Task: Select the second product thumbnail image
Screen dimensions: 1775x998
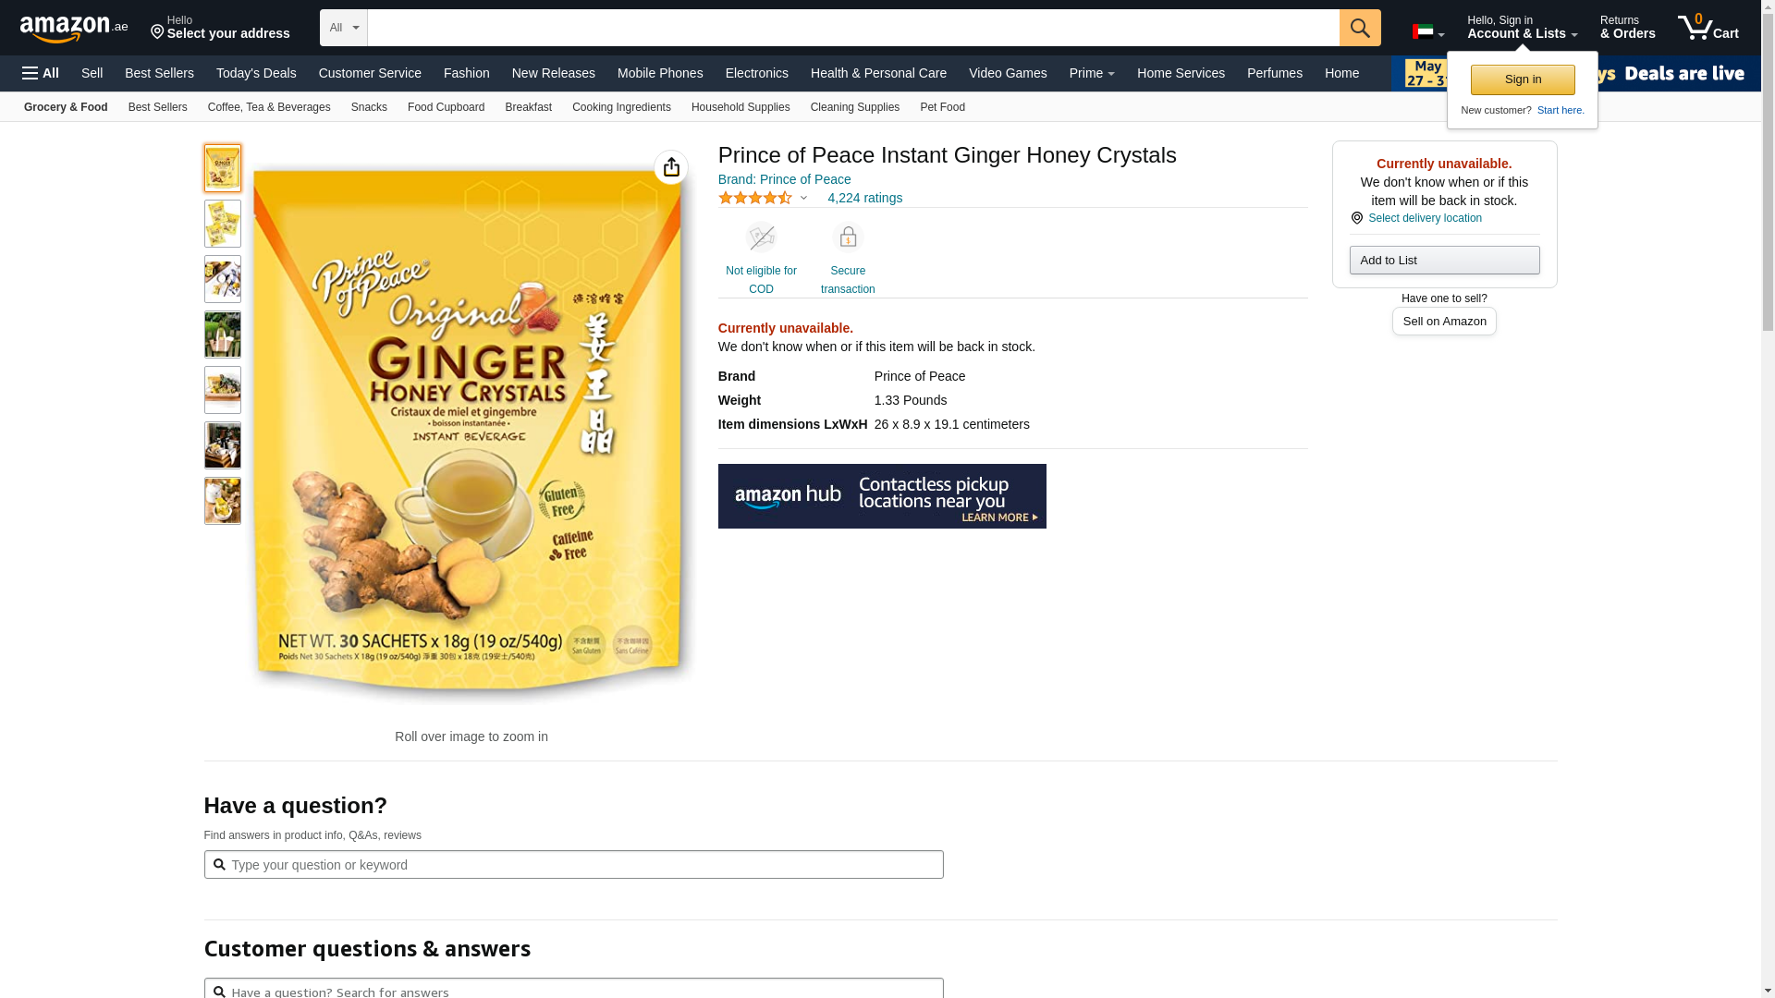Action: tap(223, 224)
